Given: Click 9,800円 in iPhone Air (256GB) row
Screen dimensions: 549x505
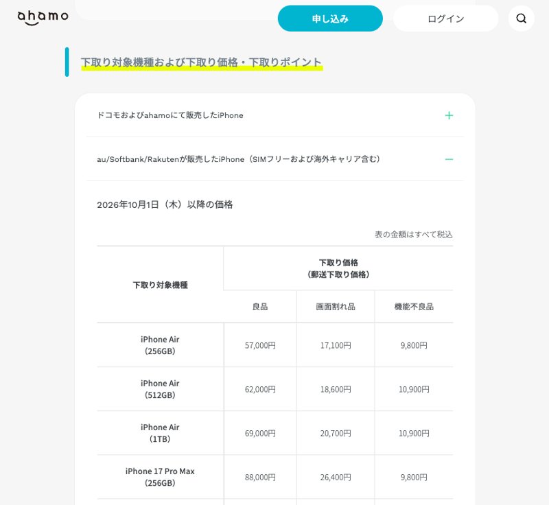Looking at the screenshot, I should click(414, 345).
